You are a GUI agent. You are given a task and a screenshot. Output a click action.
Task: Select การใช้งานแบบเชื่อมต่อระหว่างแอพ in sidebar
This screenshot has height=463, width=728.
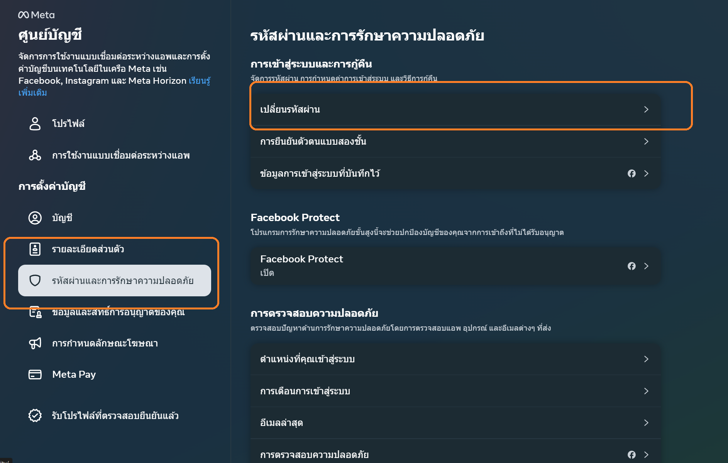pos(115,155)
